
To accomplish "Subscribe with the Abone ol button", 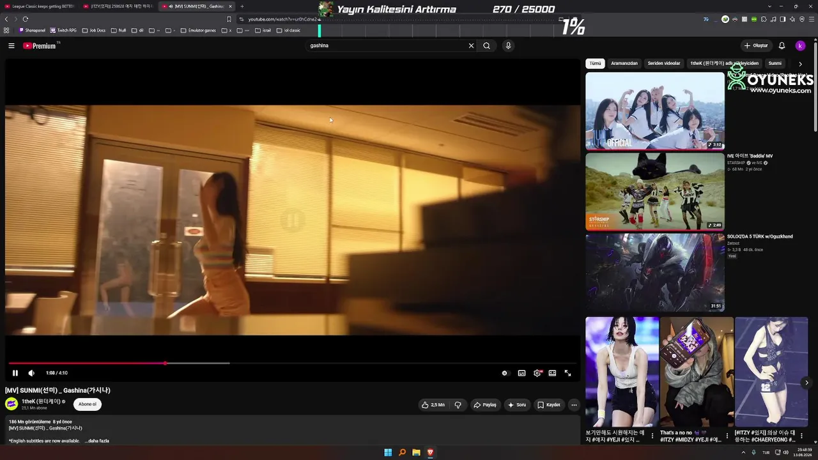I will (88, 404).
